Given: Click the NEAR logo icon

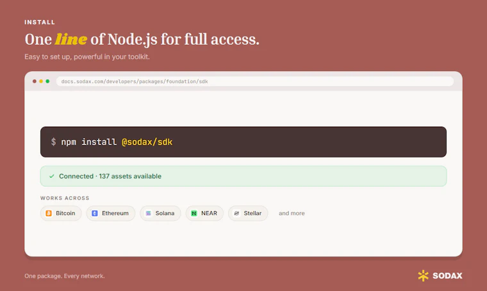Looking at the screenshot, I should click(x=194, y=213).
